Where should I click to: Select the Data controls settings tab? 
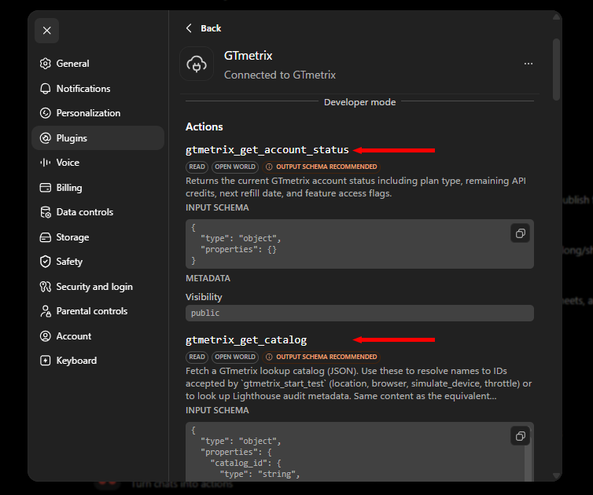[98, 212]
